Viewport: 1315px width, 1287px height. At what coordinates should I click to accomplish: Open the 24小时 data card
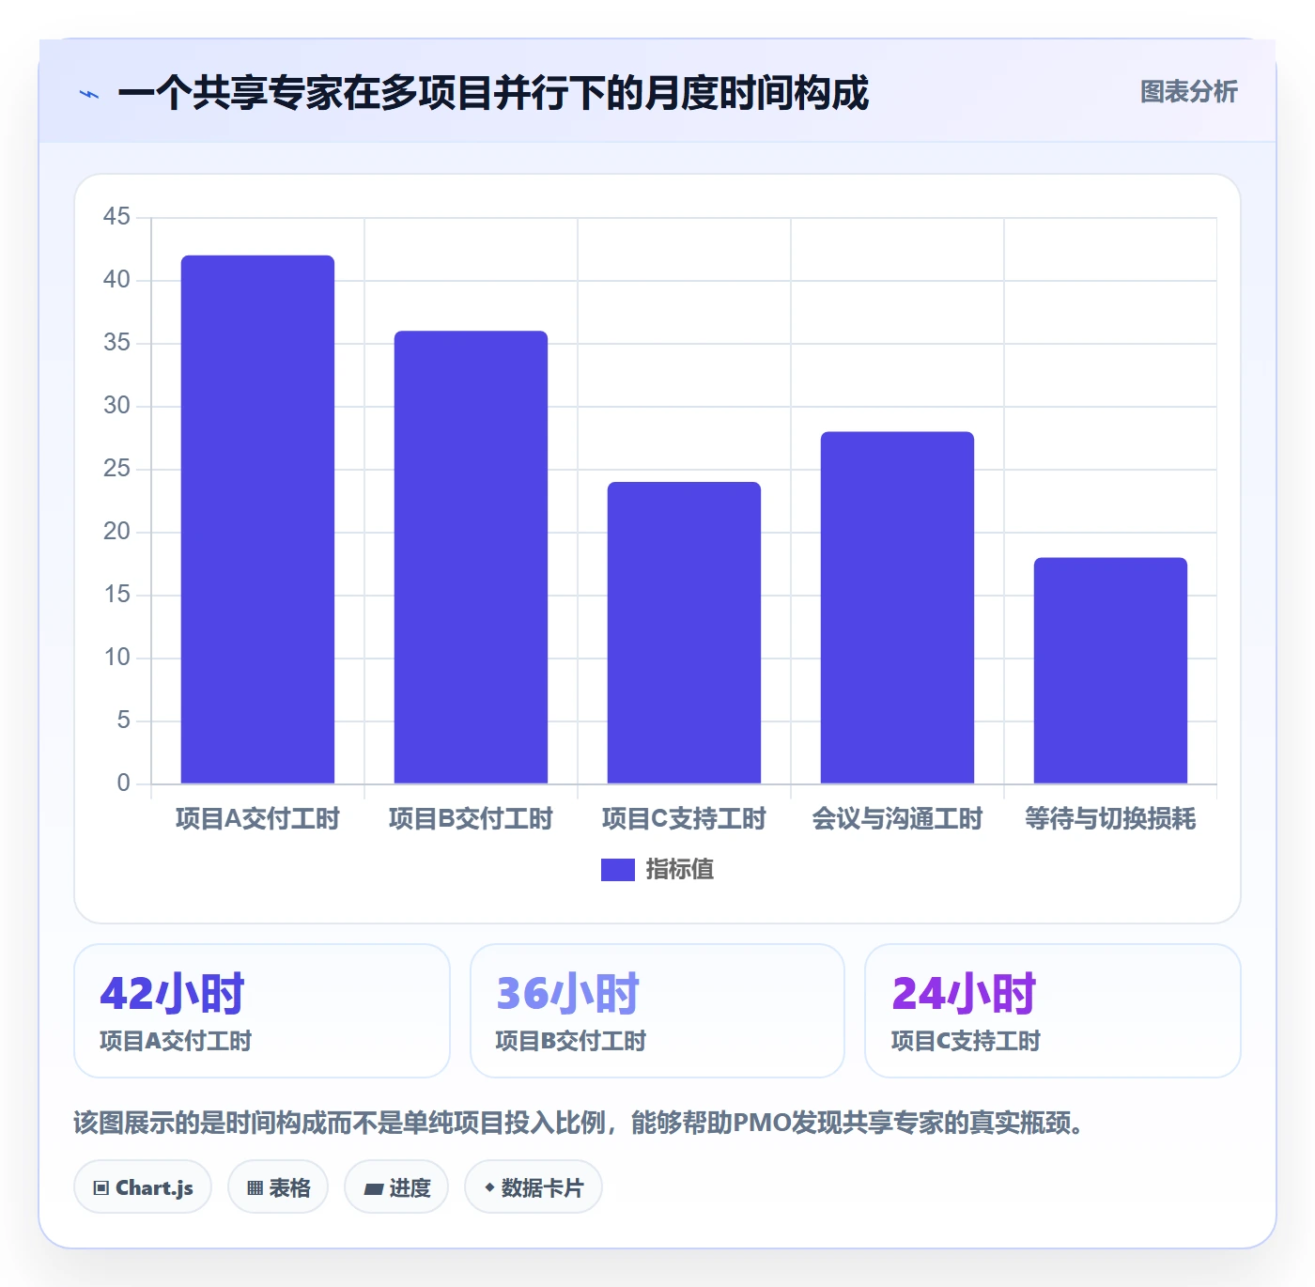[x=1053, y=1011]
